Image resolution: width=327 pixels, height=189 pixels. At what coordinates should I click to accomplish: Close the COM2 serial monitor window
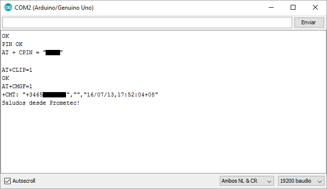coord(315,7)
